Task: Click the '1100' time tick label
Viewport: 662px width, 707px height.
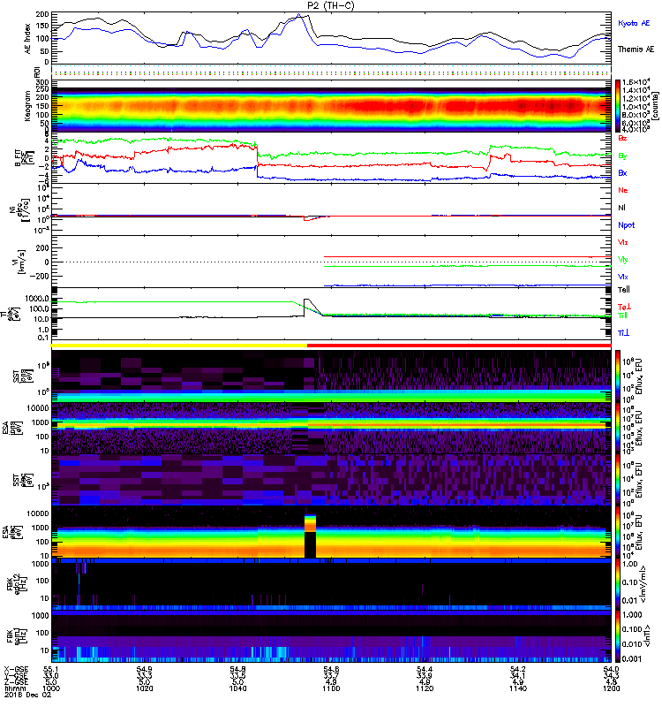Action: coord(331,688)
